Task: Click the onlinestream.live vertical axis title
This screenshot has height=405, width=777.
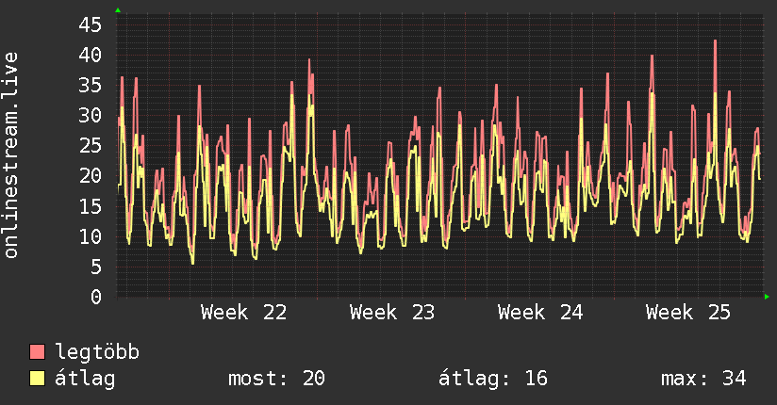Action: (x=11, y=155)
